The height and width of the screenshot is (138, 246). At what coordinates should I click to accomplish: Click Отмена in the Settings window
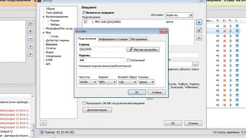(193, 123)
